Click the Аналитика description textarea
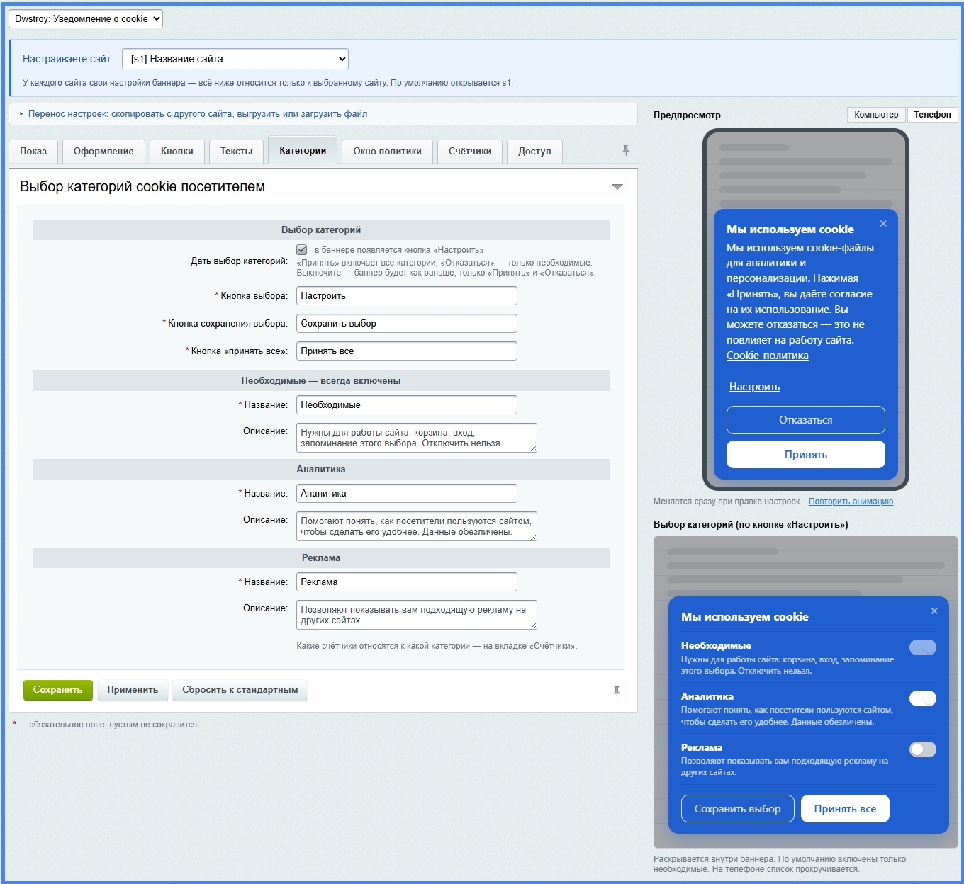This screenshot has width=964, height=884. (417, 526)
